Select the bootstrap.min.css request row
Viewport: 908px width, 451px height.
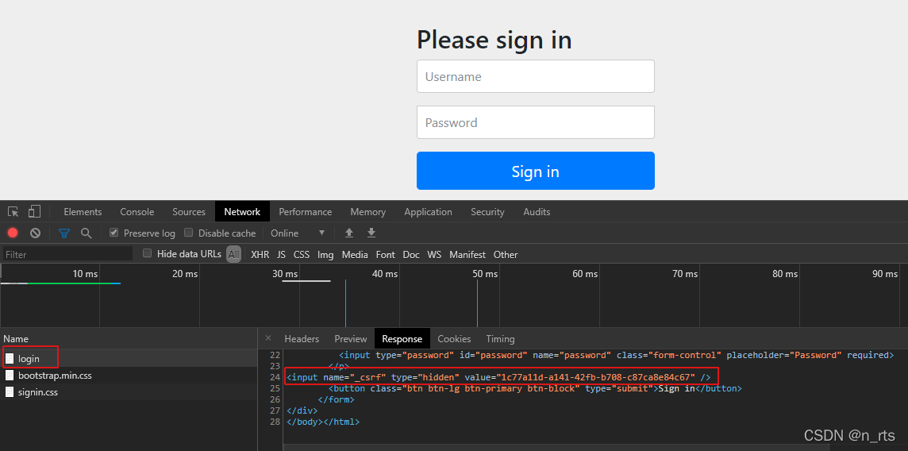129,375
